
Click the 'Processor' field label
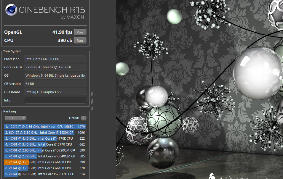pos(11,59)
